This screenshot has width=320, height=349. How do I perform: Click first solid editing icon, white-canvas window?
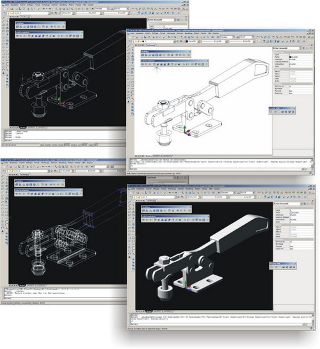pyautogui.click(x=143, y=64)
